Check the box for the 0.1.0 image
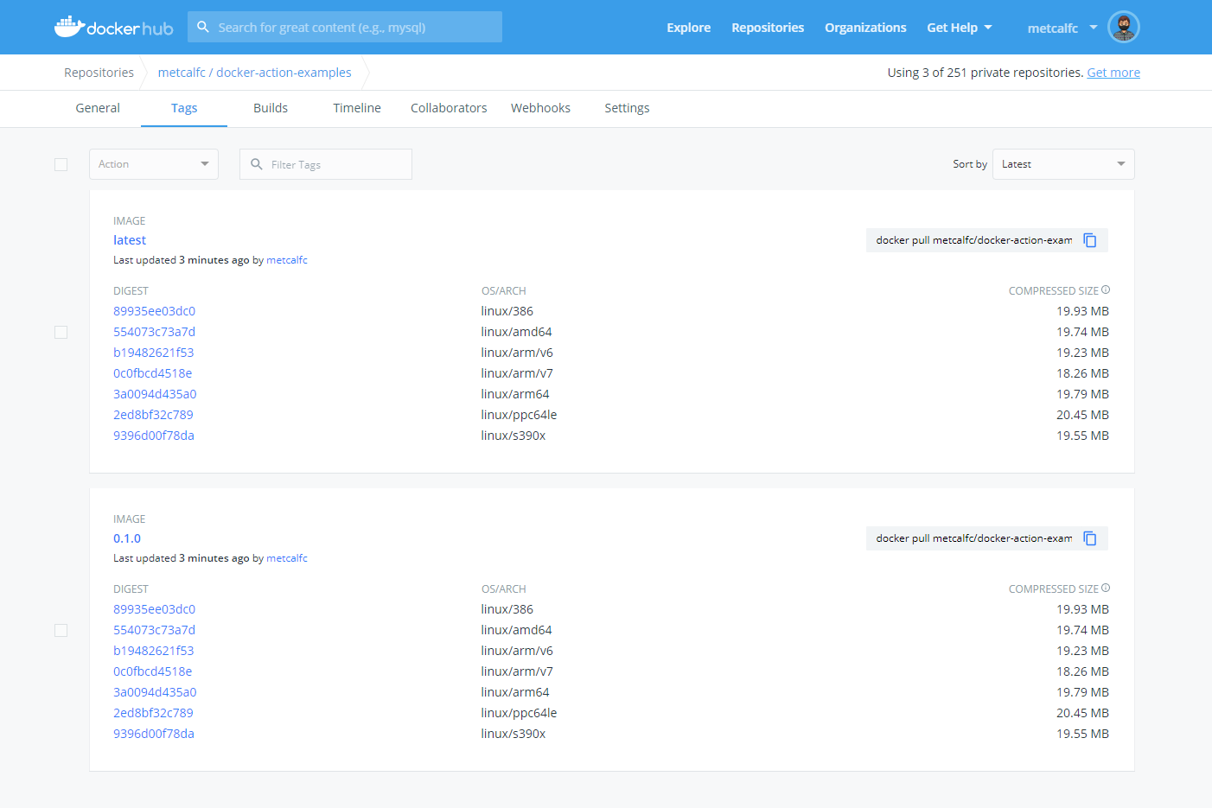 (61, 630)
